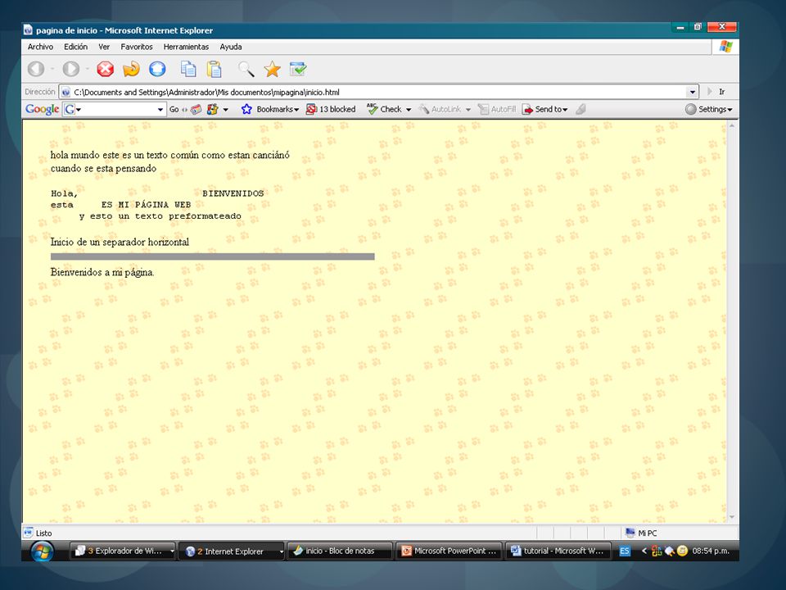Click the History checkmark toolbar icon
Screen dimensions: 786x590
click(x=298, y=69)
